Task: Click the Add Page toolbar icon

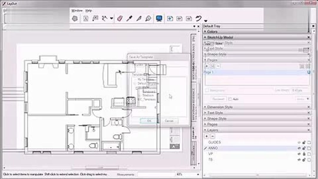Action: coord(170,18)
